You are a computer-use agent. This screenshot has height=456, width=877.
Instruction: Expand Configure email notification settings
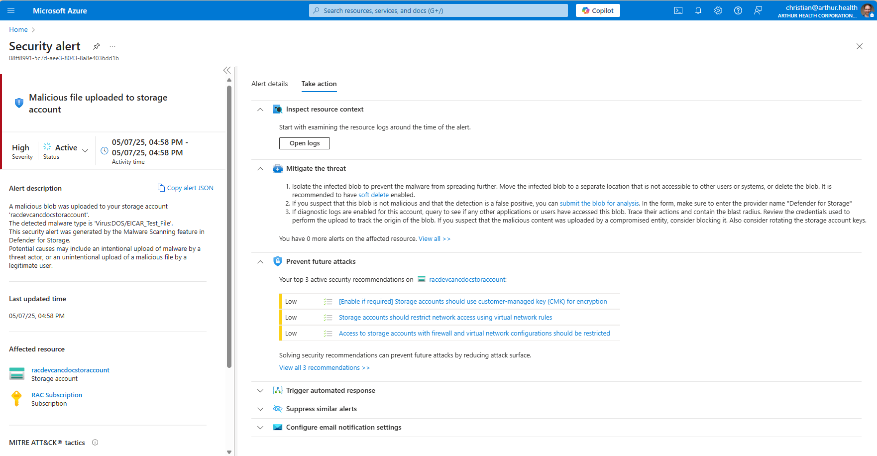(x=260, y=428)
